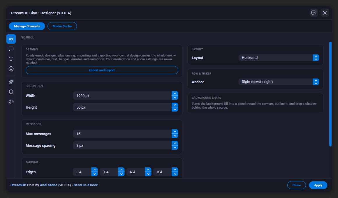Click the Apply button
The width and height of the screenshot is (338, 198).
pyautogui.click(x=318, y=185)
